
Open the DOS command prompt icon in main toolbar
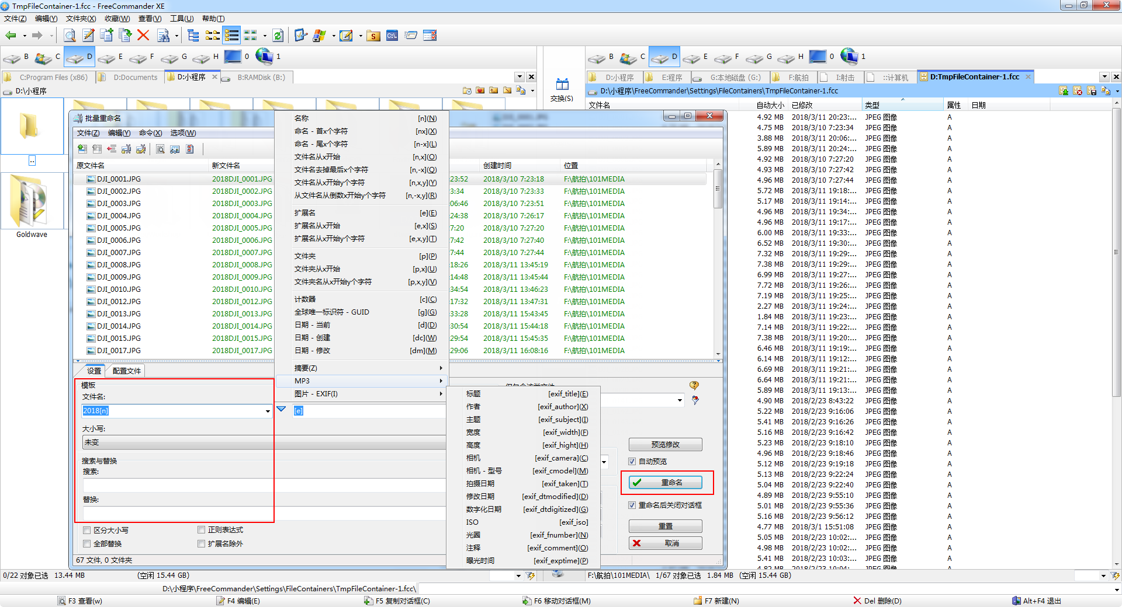point(392,36)
